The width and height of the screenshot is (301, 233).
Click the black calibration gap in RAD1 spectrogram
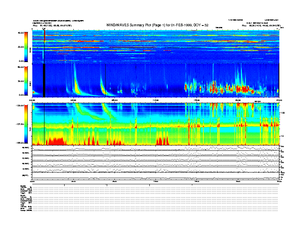pyautogui.click(x=44, y=81)
